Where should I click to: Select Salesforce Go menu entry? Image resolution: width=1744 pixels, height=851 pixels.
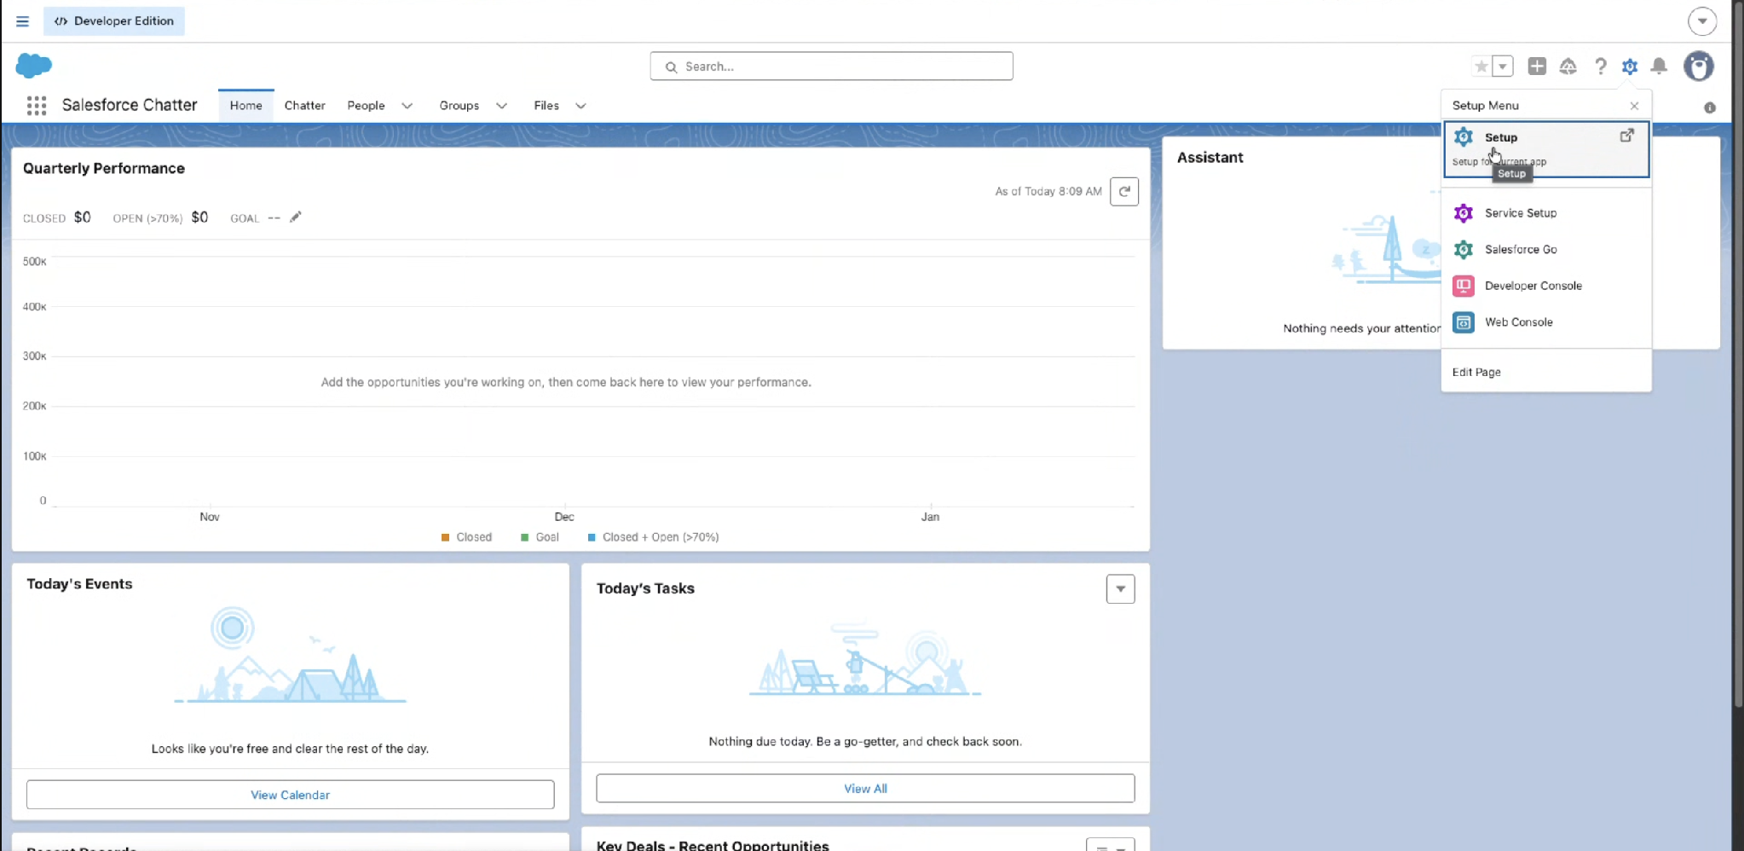[1546, 250]
